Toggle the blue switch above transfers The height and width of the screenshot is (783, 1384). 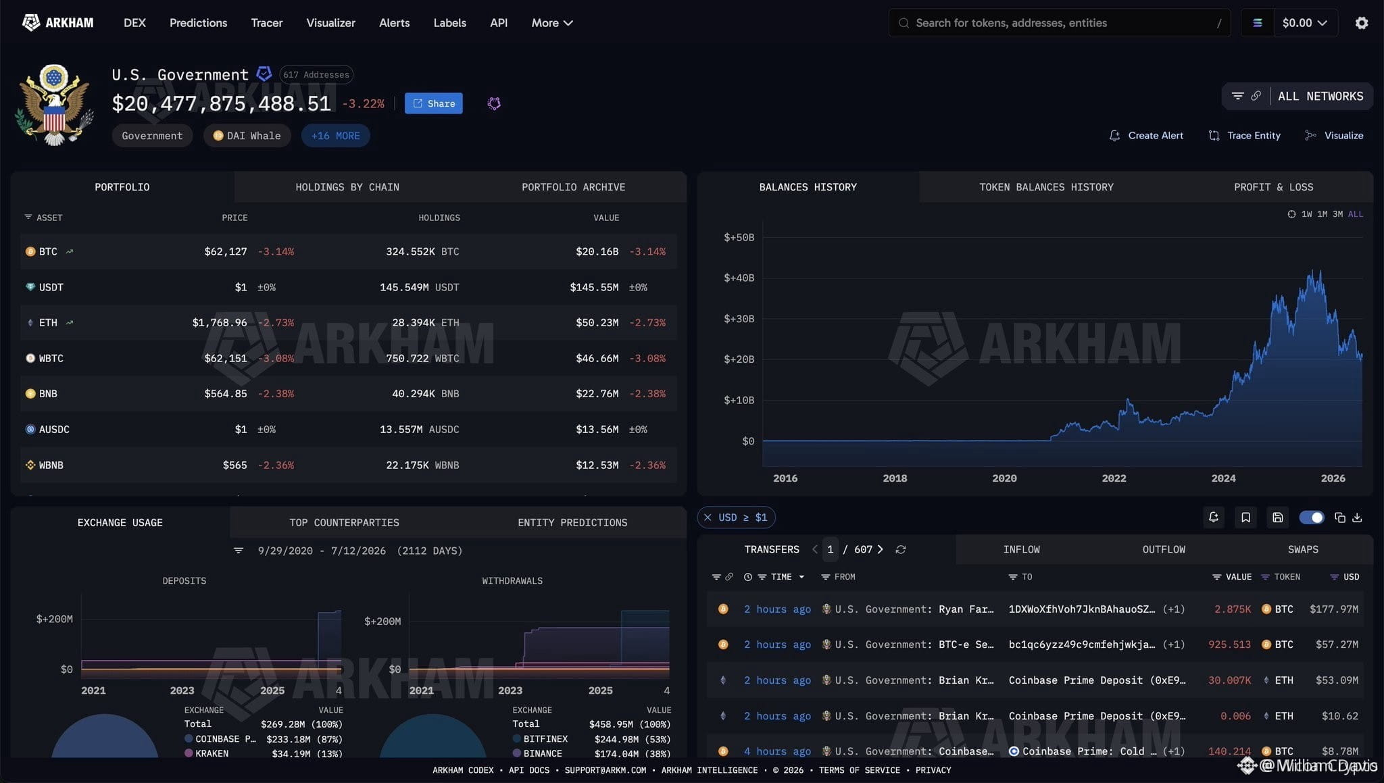tap(1312, 517)
